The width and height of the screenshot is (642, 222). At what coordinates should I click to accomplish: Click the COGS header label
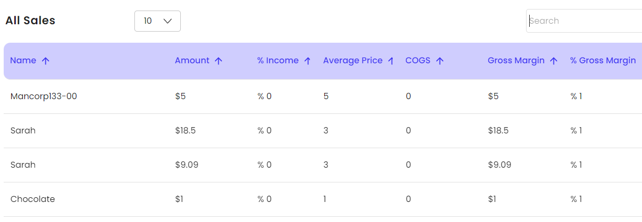[x=418, y=61]
